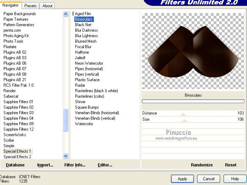Select the Blur Lightness filter
Image resolution: width=247 pixels, height=185 pixels.
pyautogui.click(x=86, y=36)
